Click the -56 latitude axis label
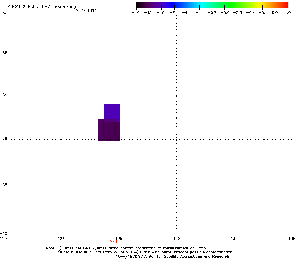This screenshot has width=295, height=259. [x=4, y=139]
